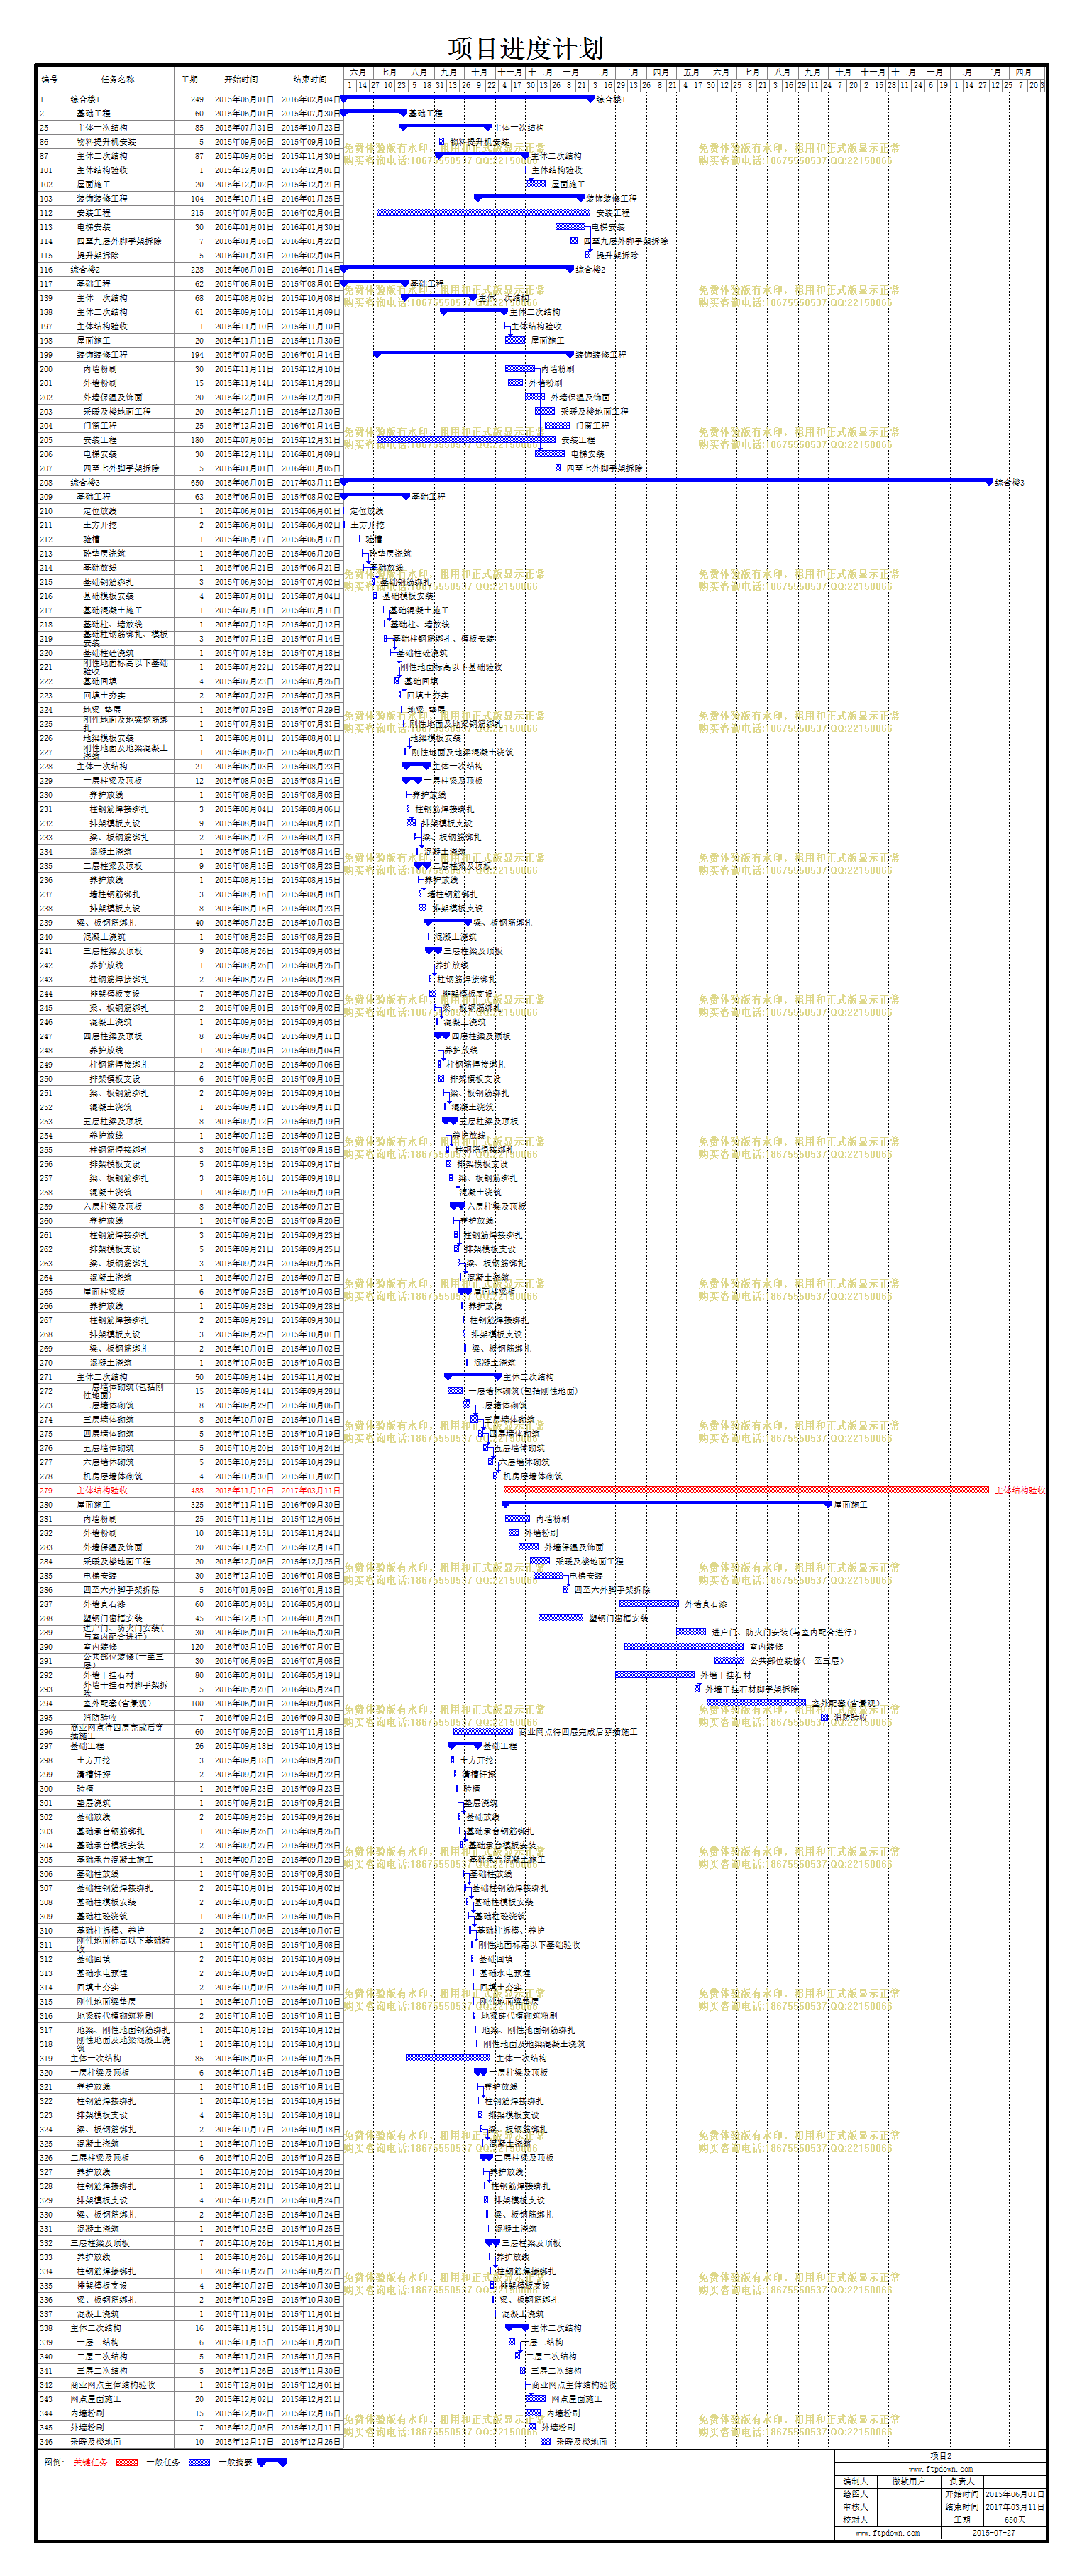Viewport: 1082px width, 2576px height.
Task: Click the 商业网点待四层完成后穿插施工 Gantt bar
Action: coord(482,1731)
